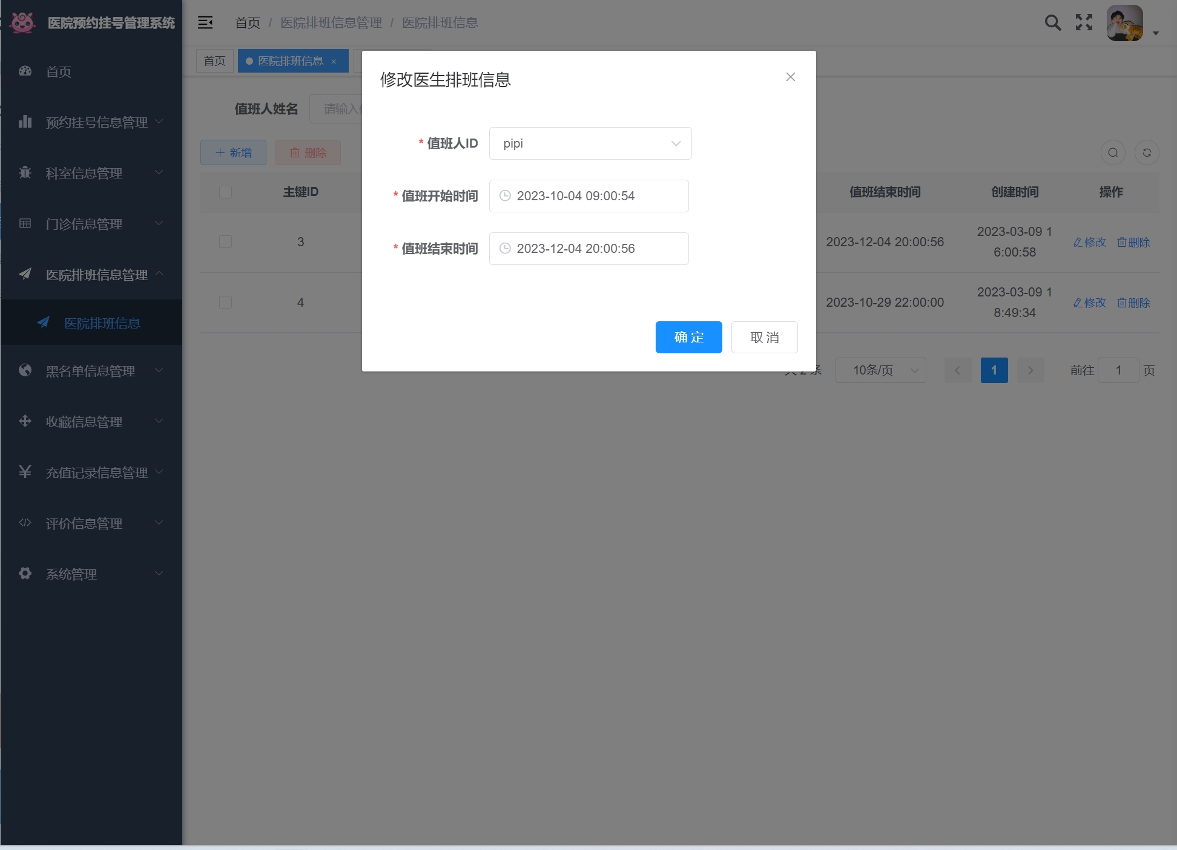Screen dimensions: 1177x850
Task: Switch to the 首页 tab
Action: click(x=214, y=61)
